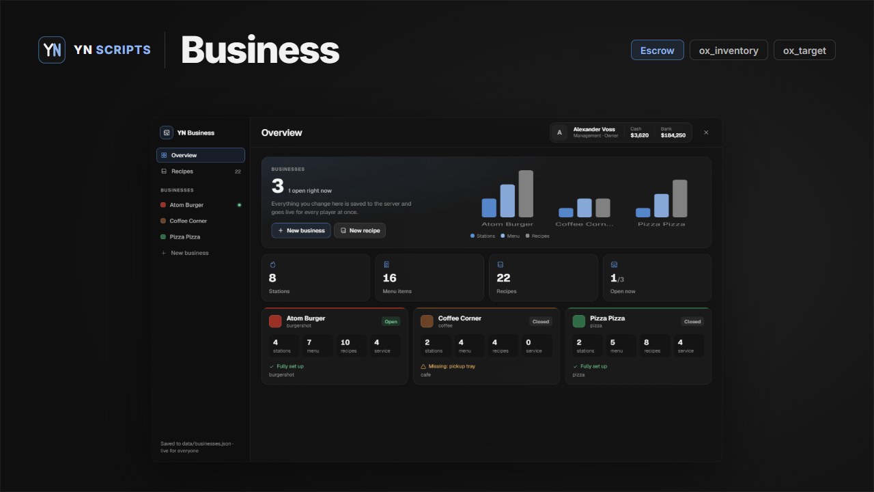The height and width of the screenshot is (492, 874).
Task: Click the user avatar letter A
Action: click(560, 133)
